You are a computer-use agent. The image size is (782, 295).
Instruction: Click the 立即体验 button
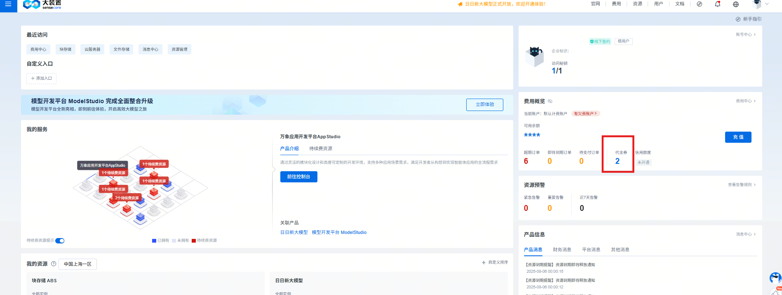point(485,105)
